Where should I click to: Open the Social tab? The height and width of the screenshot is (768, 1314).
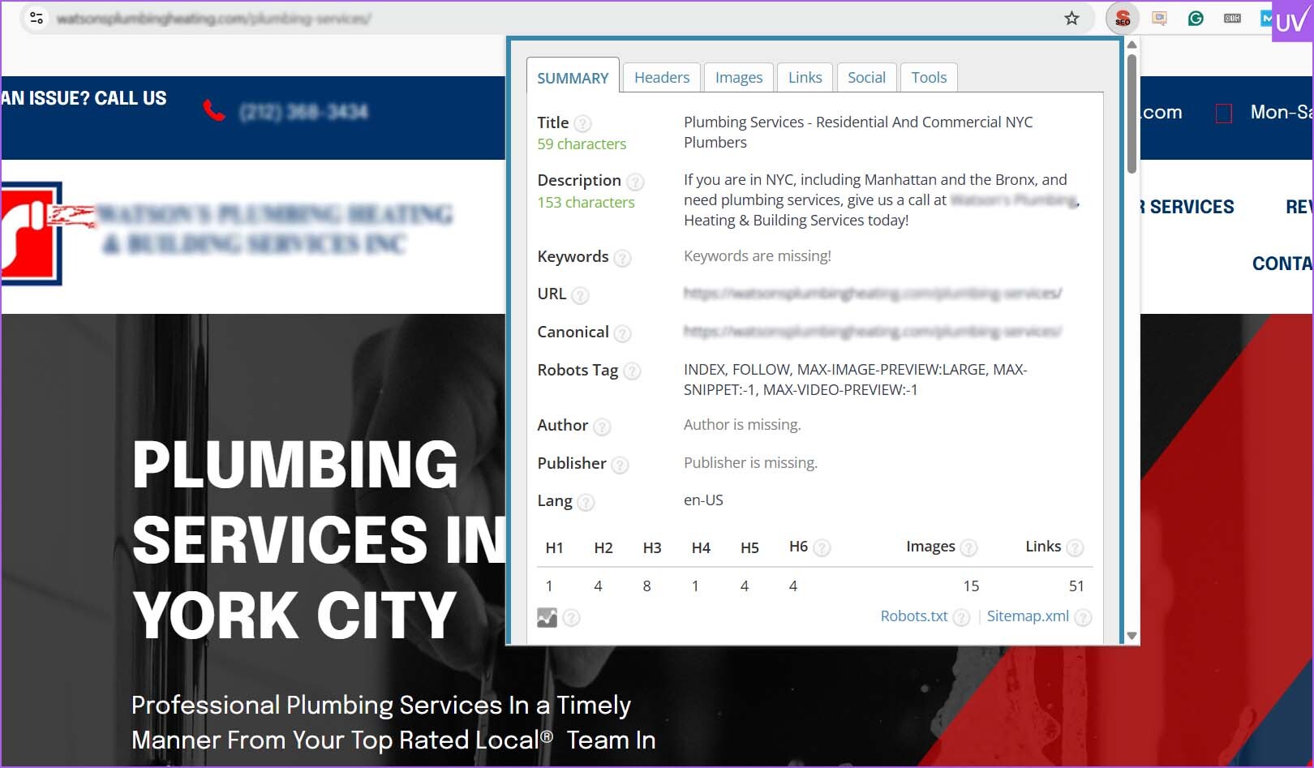pos(866,77)
